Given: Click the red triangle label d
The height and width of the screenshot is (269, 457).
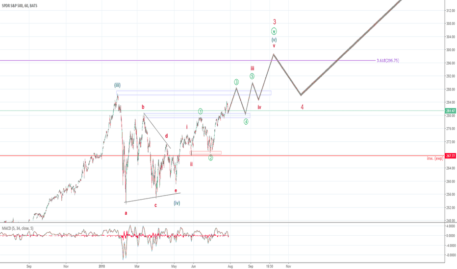Looking at the screenshot, I should click(166, 136).
